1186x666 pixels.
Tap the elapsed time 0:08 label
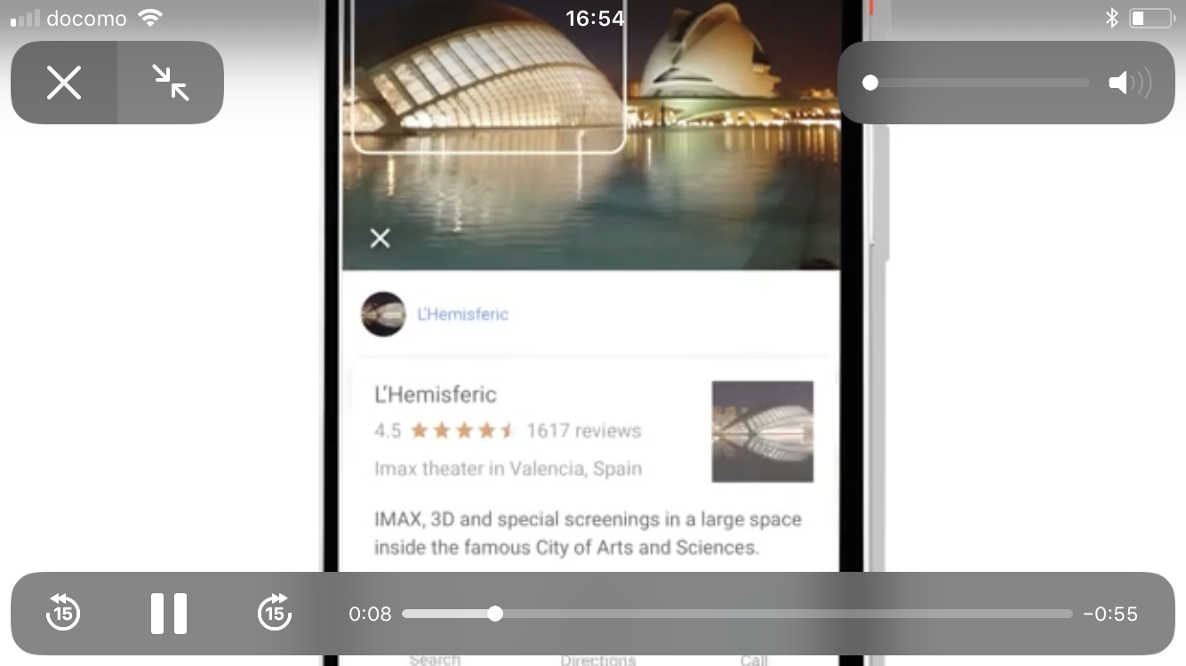[370, 614]
